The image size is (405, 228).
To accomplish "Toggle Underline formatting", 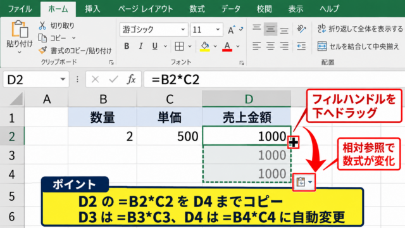I will tap(154, 46).
